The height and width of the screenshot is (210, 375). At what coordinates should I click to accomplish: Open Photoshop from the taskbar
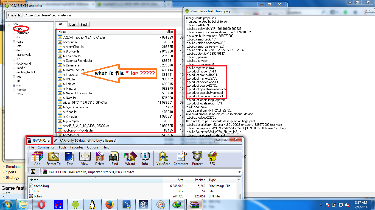(x=127, y=205)
